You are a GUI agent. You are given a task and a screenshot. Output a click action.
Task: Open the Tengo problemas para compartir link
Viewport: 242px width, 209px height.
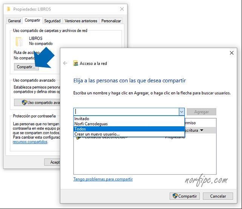coord(103,179)
